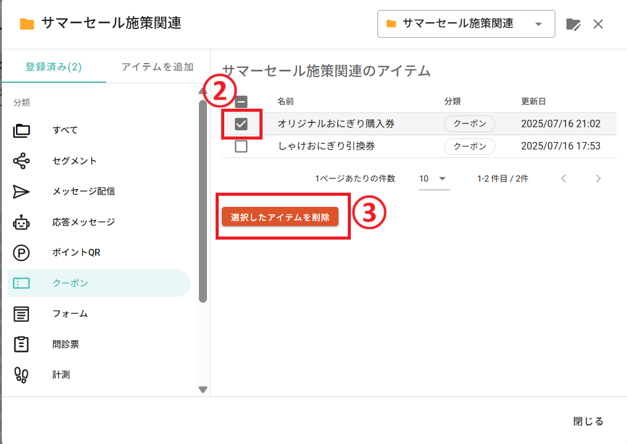
Task: Select the ポイントQR circled P icon
Action: tap(22, 253)
